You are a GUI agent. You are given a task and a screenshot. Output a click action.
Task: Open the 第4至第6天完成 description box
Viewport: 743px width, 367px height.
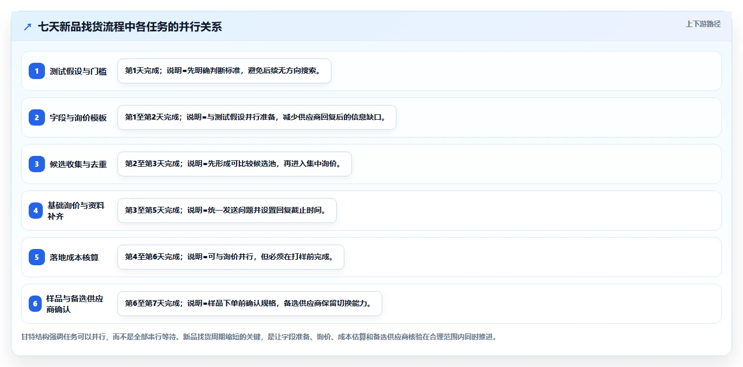tap(231, 257)
